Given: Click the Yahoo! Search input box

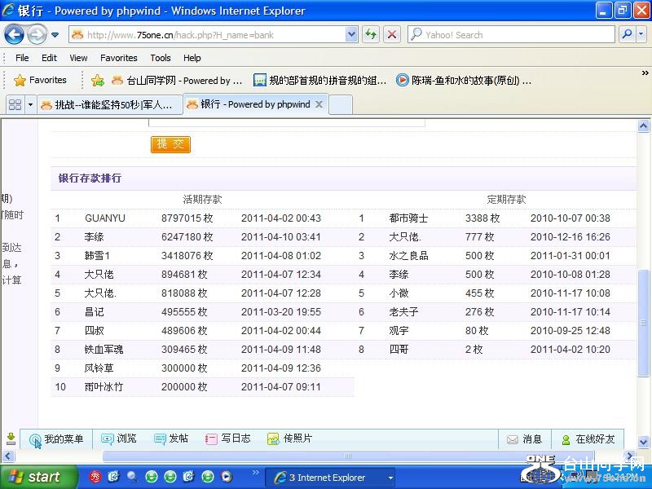Looking at the screenshot, I should click(511, 35).
